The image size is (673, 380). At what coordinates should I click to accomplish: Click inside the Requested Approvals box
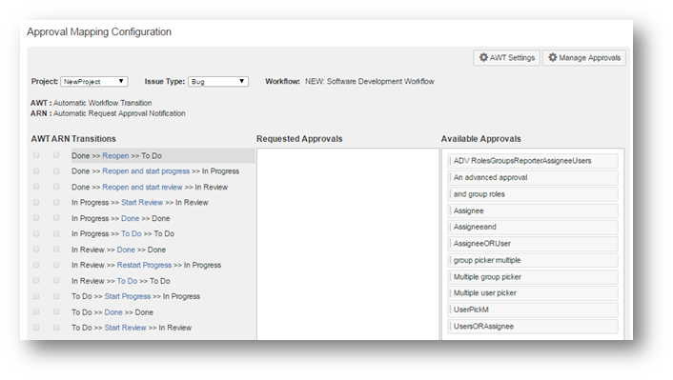348,244
